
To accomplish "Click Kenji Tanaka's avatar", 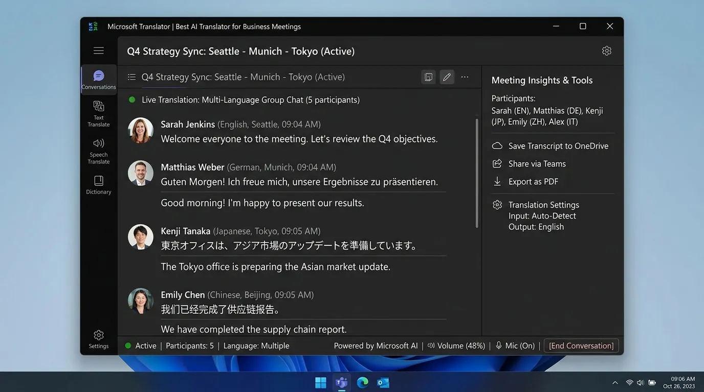I will [141, 237].
